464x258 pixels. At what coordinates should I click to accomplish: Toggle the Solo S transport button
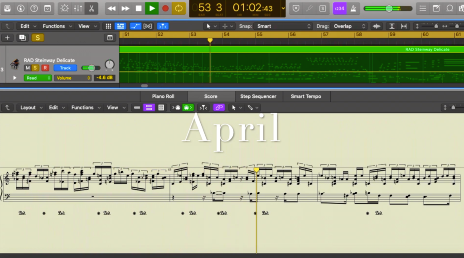[323, 8]
